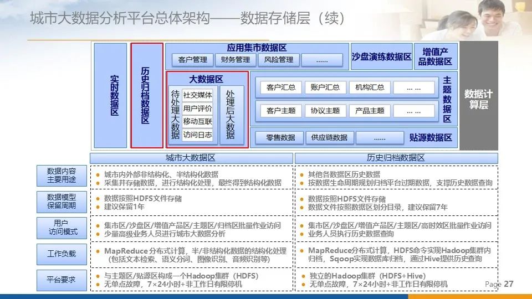Select the 产品主题 box

[x=370, y=111]
